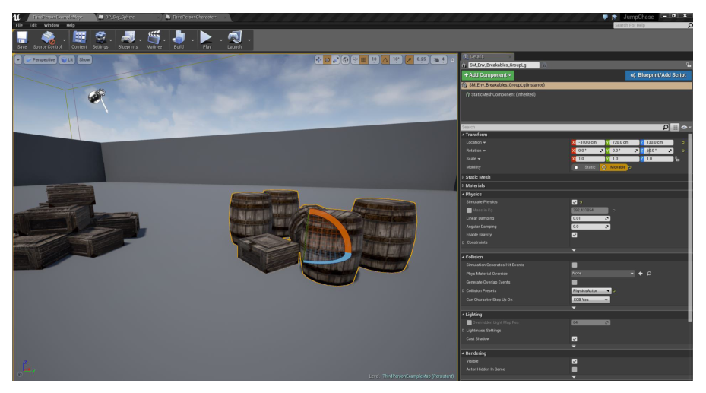Expand the Static Mesh section

pos(463,177)
